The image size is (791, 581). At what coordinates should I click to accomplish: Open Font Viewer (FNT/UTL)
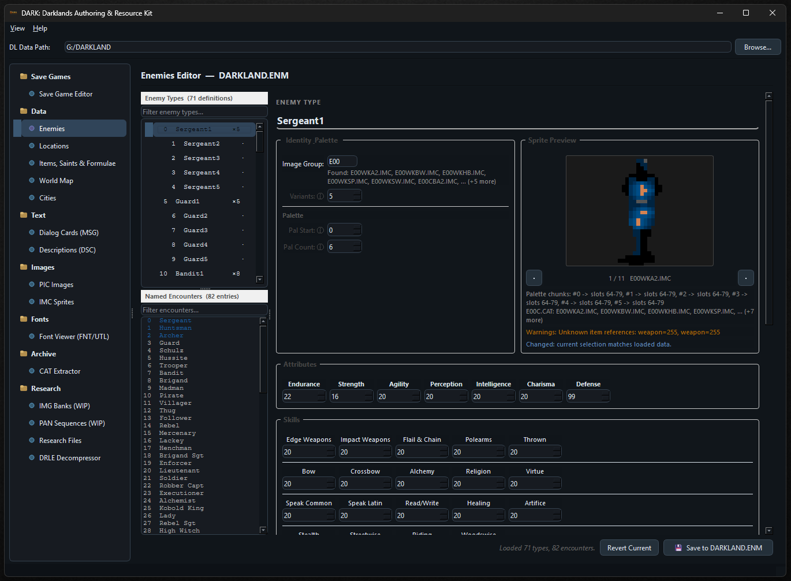74,337
